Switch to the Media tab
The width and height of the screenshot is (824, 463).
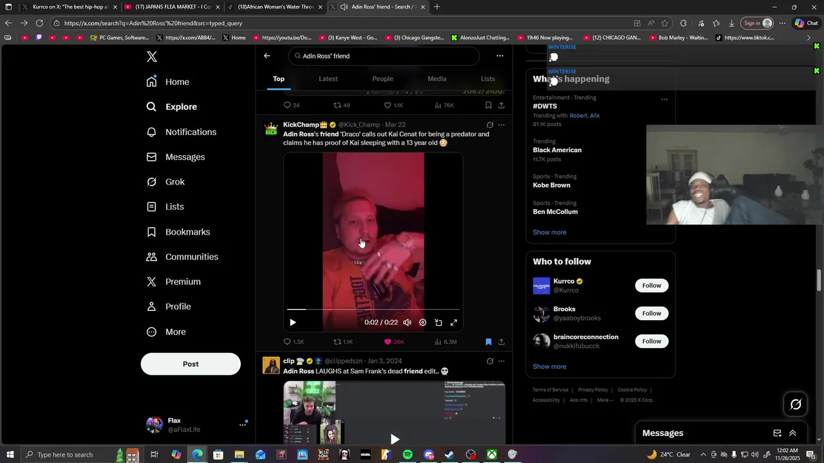pos(437,79)
